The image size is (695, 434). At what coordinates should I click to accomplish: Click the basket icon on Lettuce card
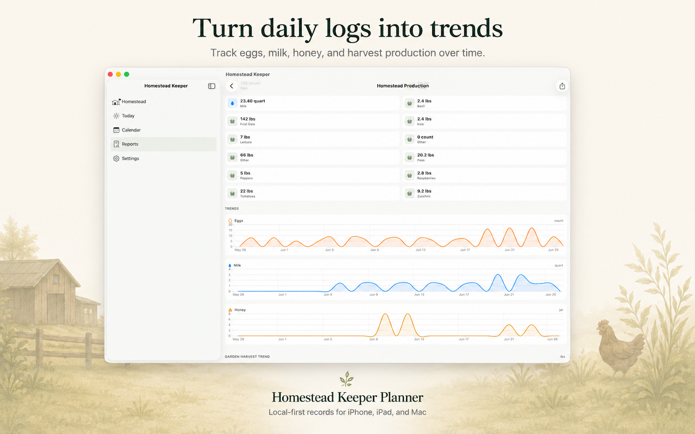pyautogui.click(x=232, y=139)
